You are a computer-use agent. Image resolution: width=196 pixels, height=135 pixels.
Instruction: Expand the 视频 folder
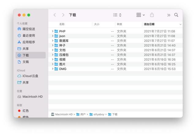[x=53, y=59]
